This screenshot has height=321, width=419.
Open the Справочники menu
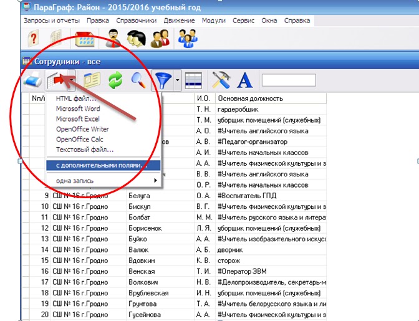coord(137,21)
